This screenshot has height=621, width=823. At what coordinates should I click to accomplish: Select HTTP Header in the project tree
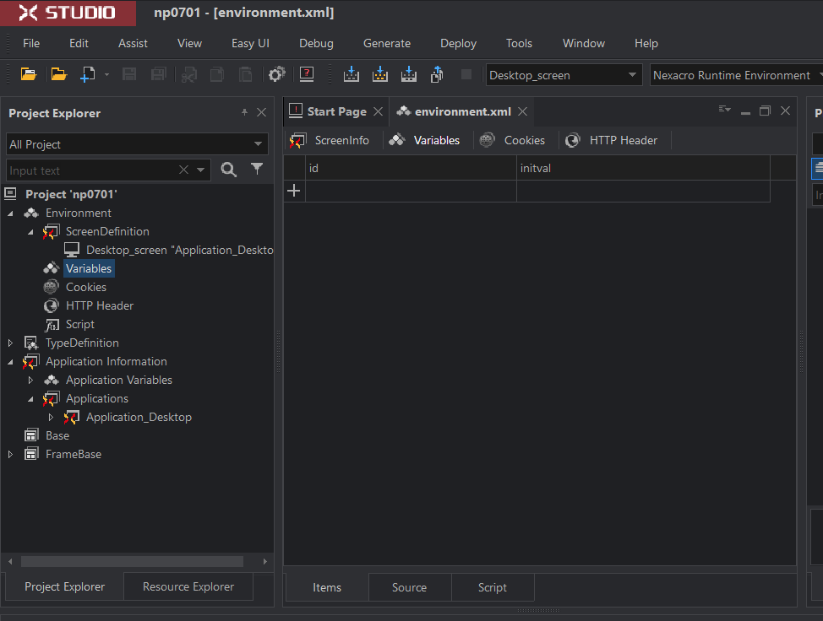(99, 305)
